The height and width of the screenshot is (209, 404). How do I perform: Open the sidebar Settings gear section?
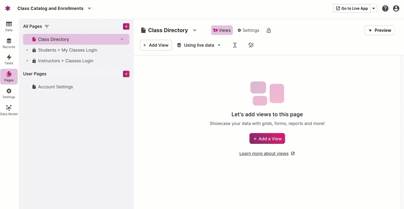(9, 93)
